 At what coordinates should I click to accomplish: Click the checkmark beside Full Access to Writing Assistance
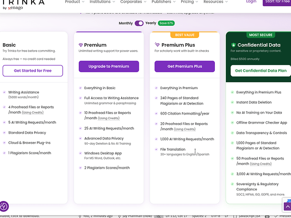tap(81, 98)
